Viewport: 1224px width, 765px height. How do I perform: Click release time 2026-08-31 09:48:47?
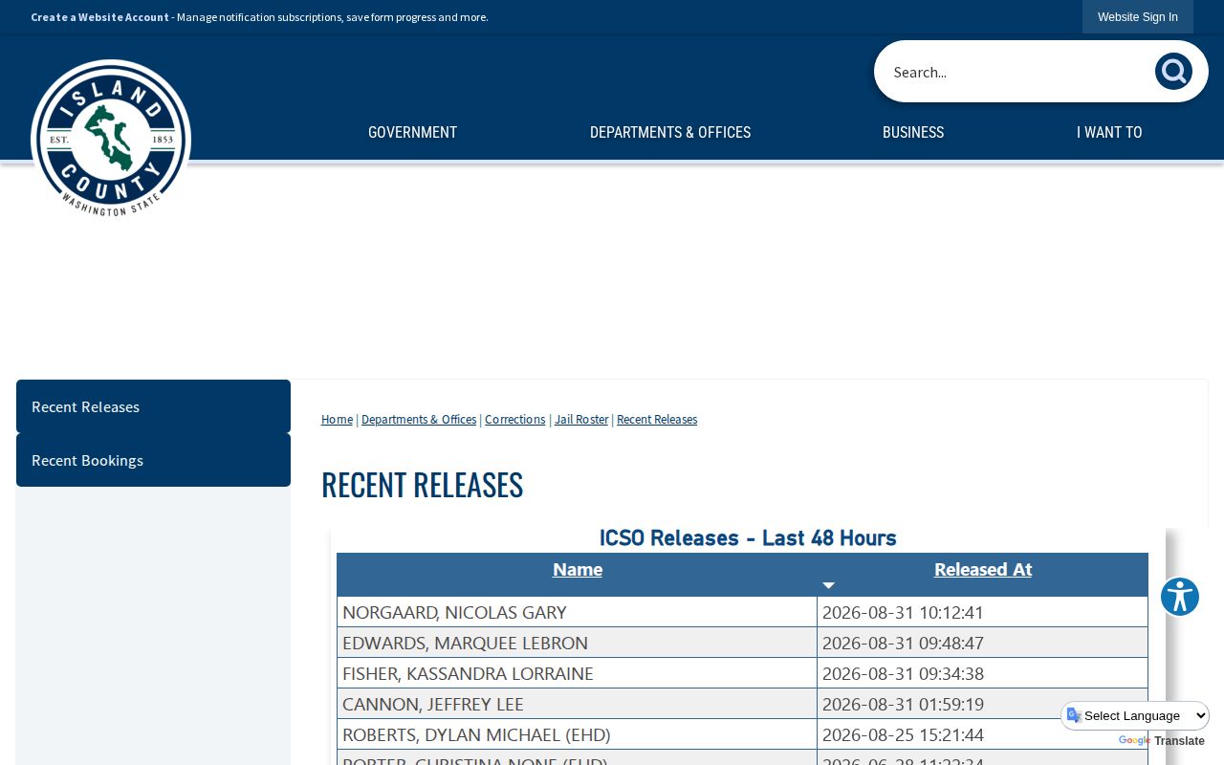[x=903, y=643]
